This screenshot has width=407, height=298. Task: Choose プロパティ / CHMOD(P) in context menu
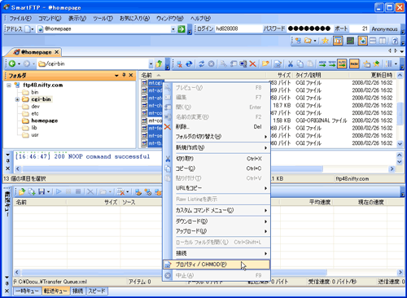tap(217, 265)
